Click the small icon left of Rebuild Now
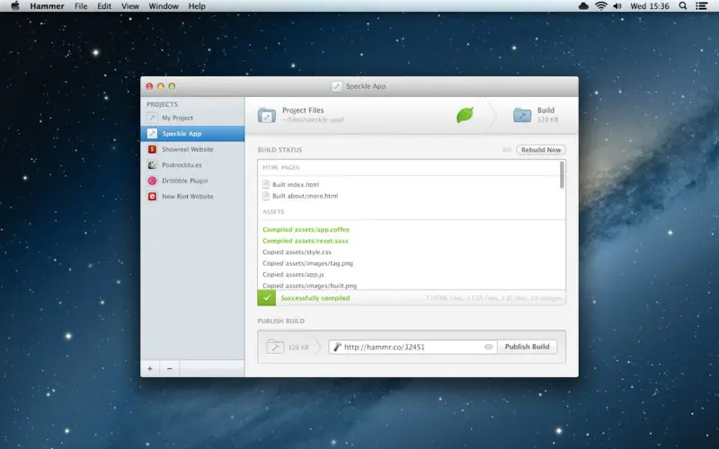Screen dimensions: 719x449 point(507,150)
